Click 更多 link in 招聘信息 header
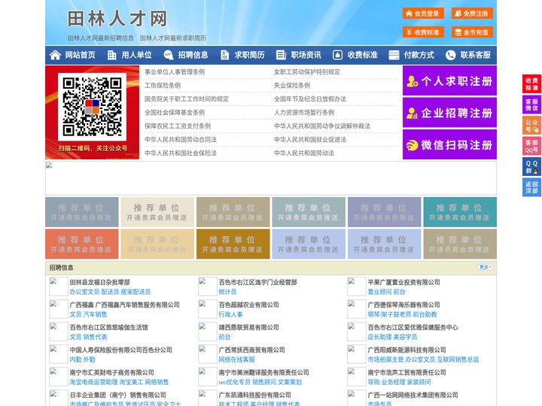The height and width of the screenshot is (406, 542). point(485,267)
